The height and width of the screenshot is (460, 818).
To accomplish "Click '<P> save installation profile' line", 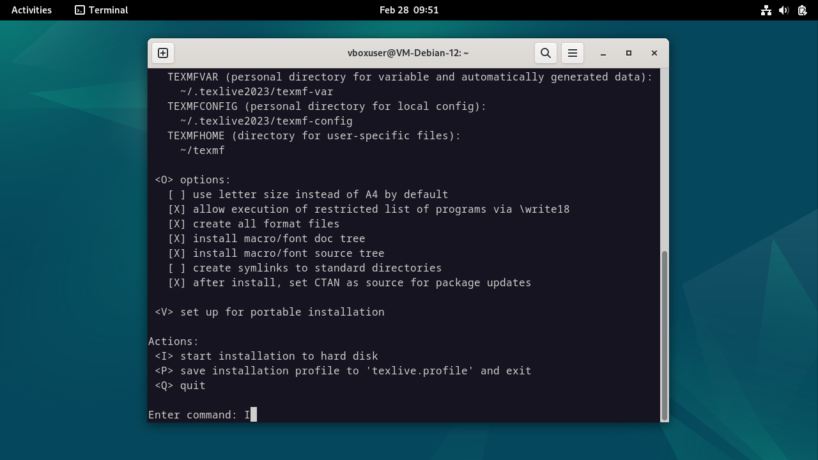I will pyautogui.click(x=343, y=371).
